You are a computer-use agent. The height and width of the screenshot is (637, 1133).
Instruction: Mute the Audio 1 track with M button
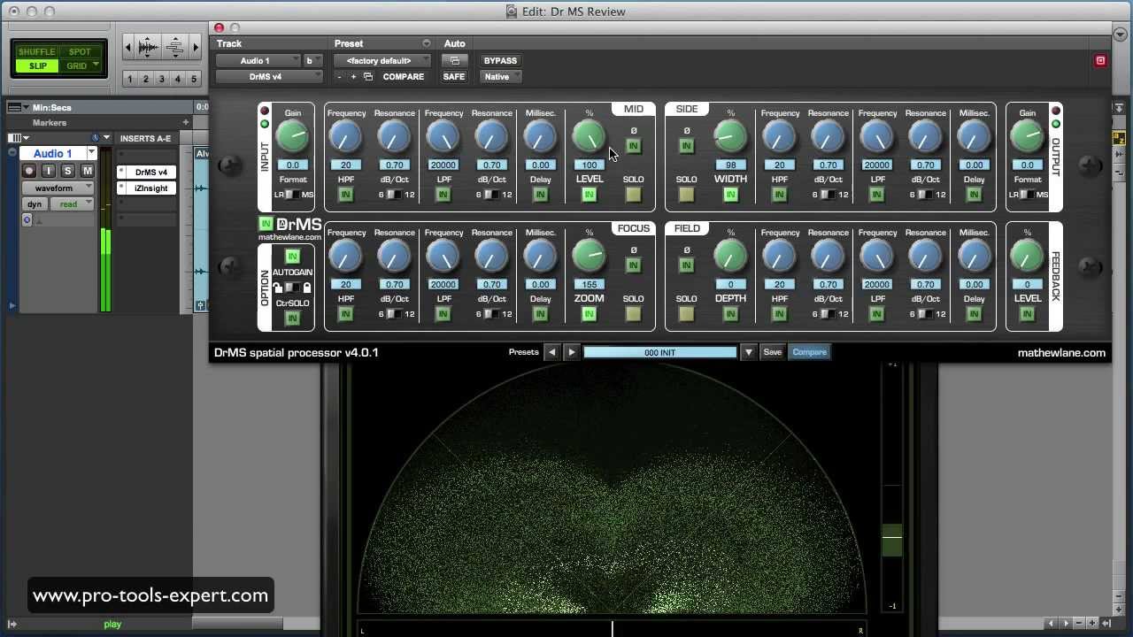pos(87,171)
